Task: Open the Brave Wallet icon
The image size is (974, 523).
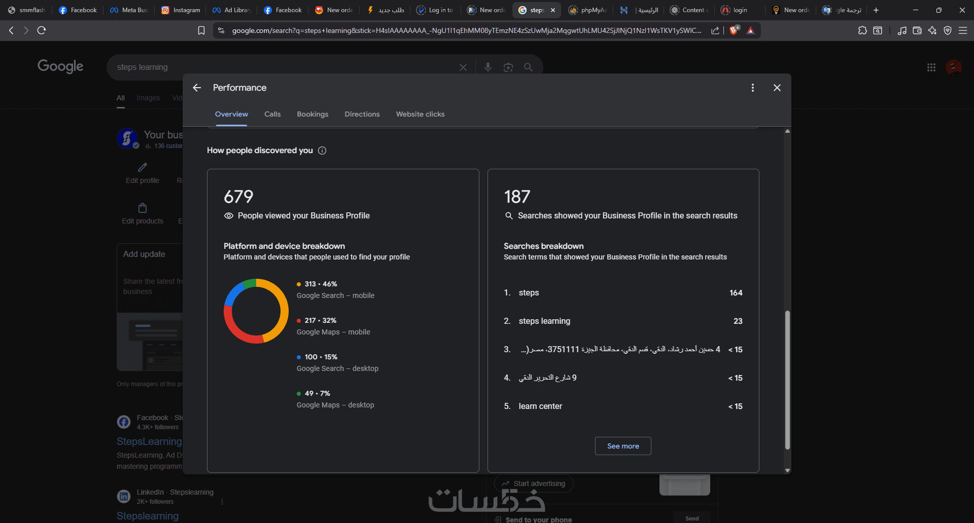Action: click(917, 30)
